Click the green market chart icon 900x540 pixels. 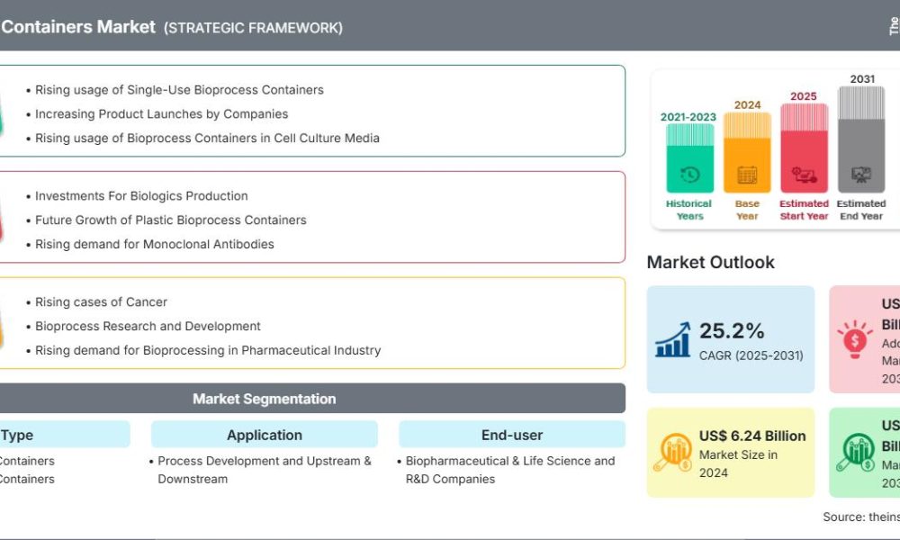tap(854, 452)
